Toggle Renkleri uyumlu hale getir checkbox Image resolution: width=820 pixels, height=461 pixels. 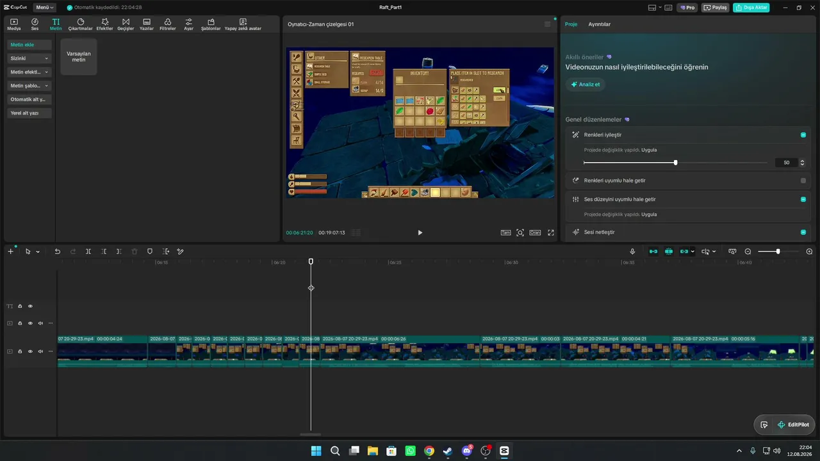point(803,181)
